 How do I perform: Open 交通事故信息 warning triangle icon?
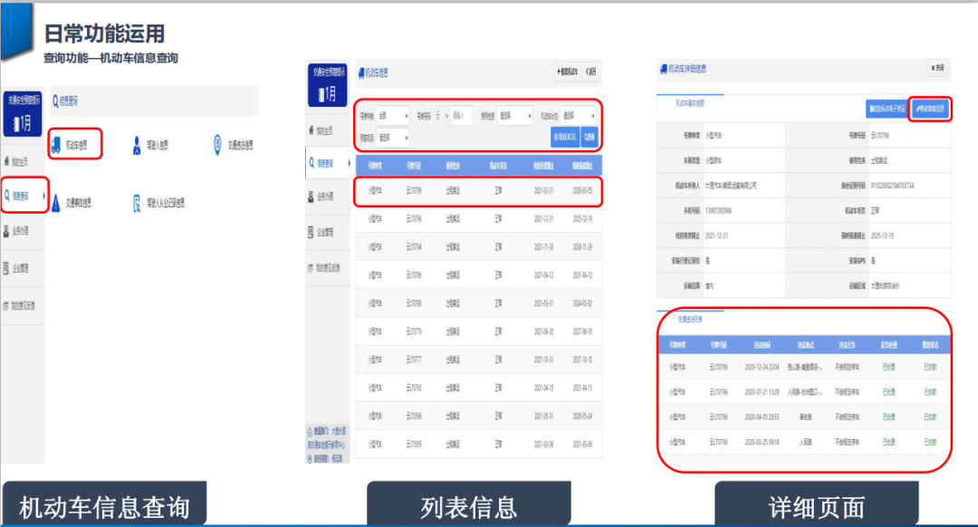point(57,203)
